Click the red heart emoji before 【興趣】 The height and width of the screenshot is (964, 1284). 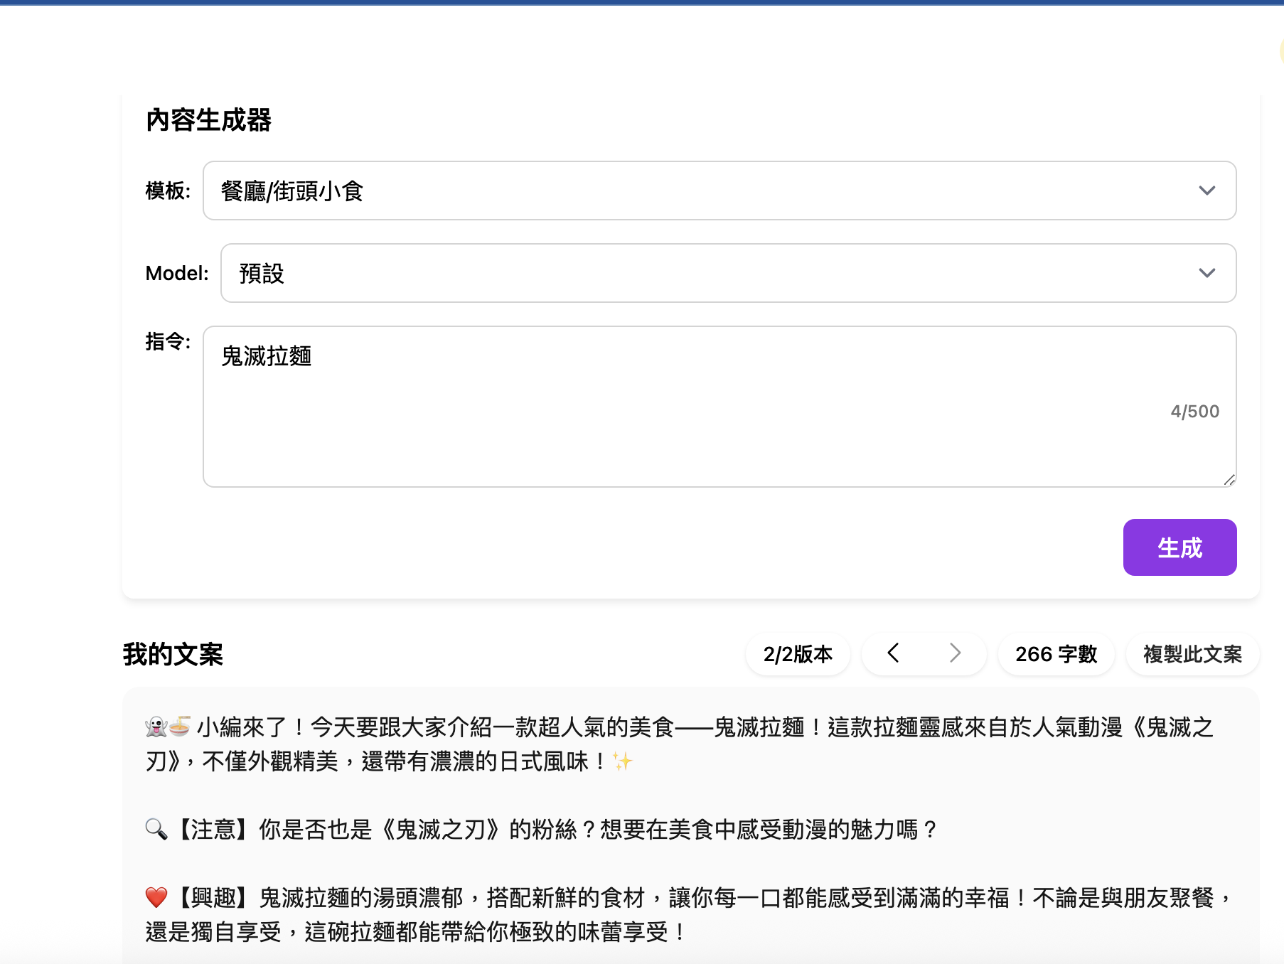[156, 897]
